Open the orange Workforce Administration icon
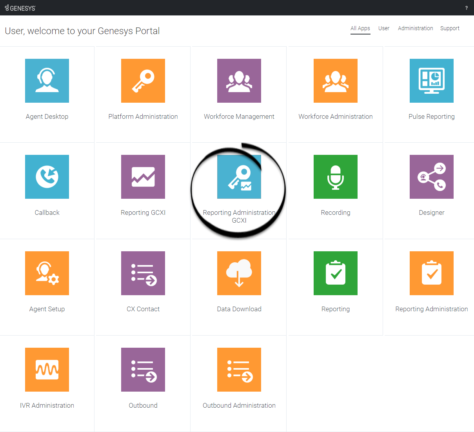 coord(336,81)
